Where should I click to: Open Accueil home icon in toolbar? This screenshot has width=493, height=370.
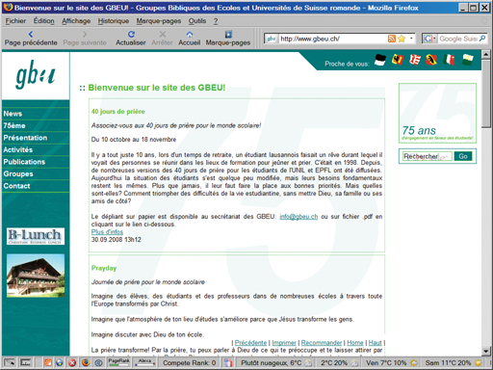[190, 35]
